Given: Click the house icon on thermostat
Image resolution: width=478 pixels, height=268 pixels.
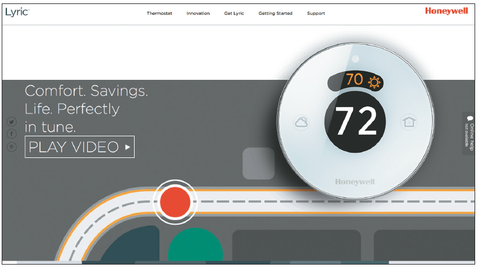Looking at the screenshot, I should [408, 122].
